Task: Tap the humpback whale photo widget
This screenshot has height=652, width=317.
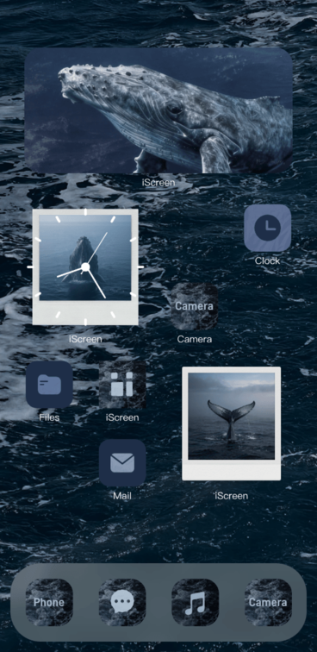Action: click(x=158, y=110)
